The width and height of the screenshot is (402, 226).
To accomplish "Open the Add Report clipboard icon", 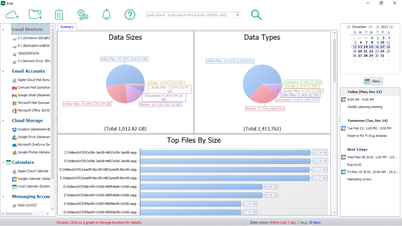I will coord(59,14).
